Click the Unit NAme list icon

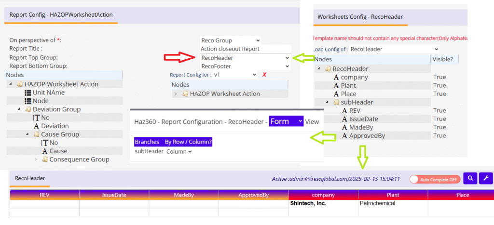coord(27,93)
